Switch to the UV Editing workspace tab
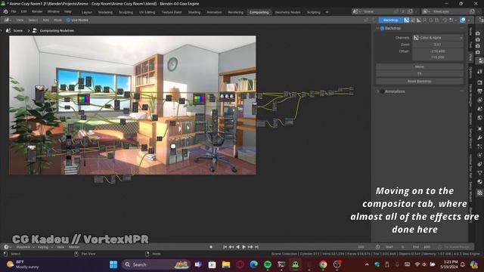The height and width of the screenshot is (272, 484). pos(147,12)
